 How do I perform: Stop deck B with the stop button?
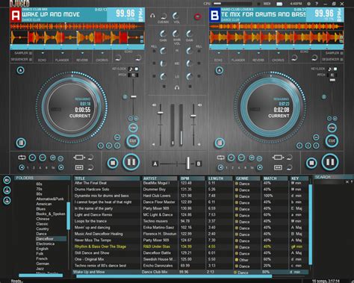[x=311, y=163]
